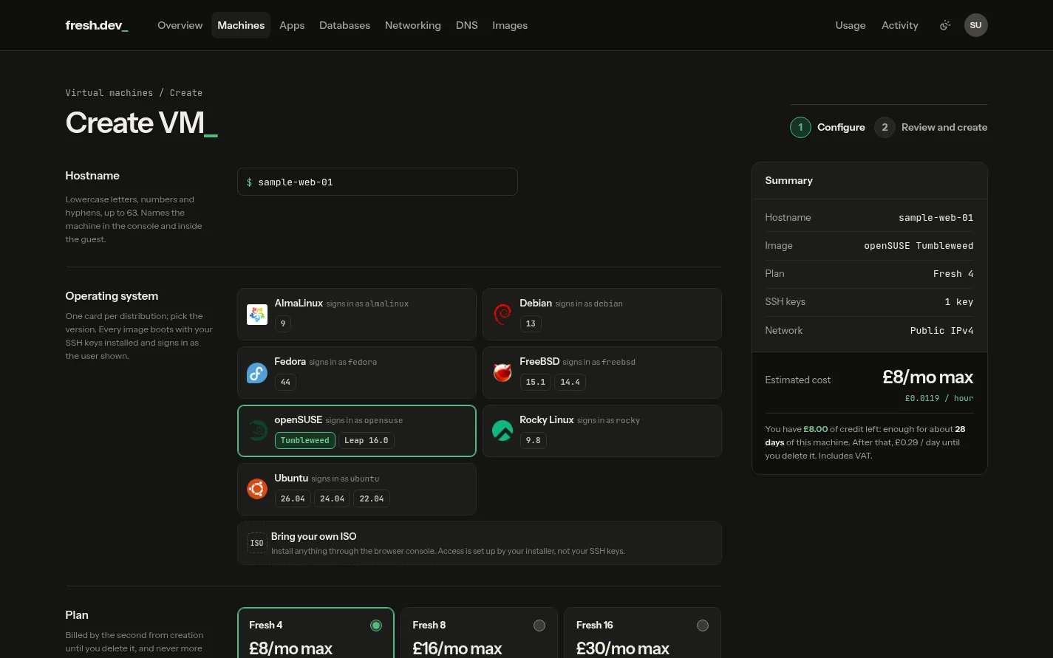Choose Rocky Linux 9.8 version
This screenshot has height=658, width=1053.
(x=534, y=440)
